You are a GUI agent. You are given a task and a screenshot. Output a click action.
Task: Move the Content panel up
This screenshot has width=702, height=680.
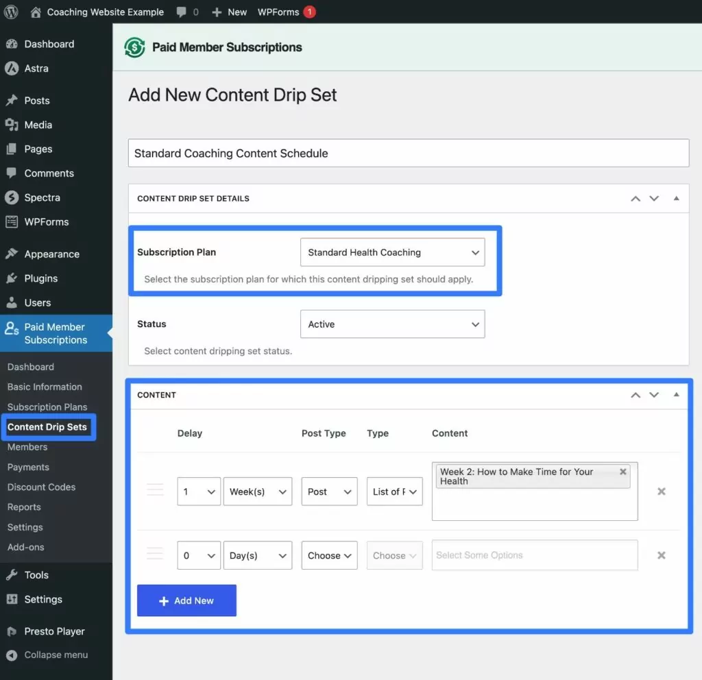click(636, 395)
